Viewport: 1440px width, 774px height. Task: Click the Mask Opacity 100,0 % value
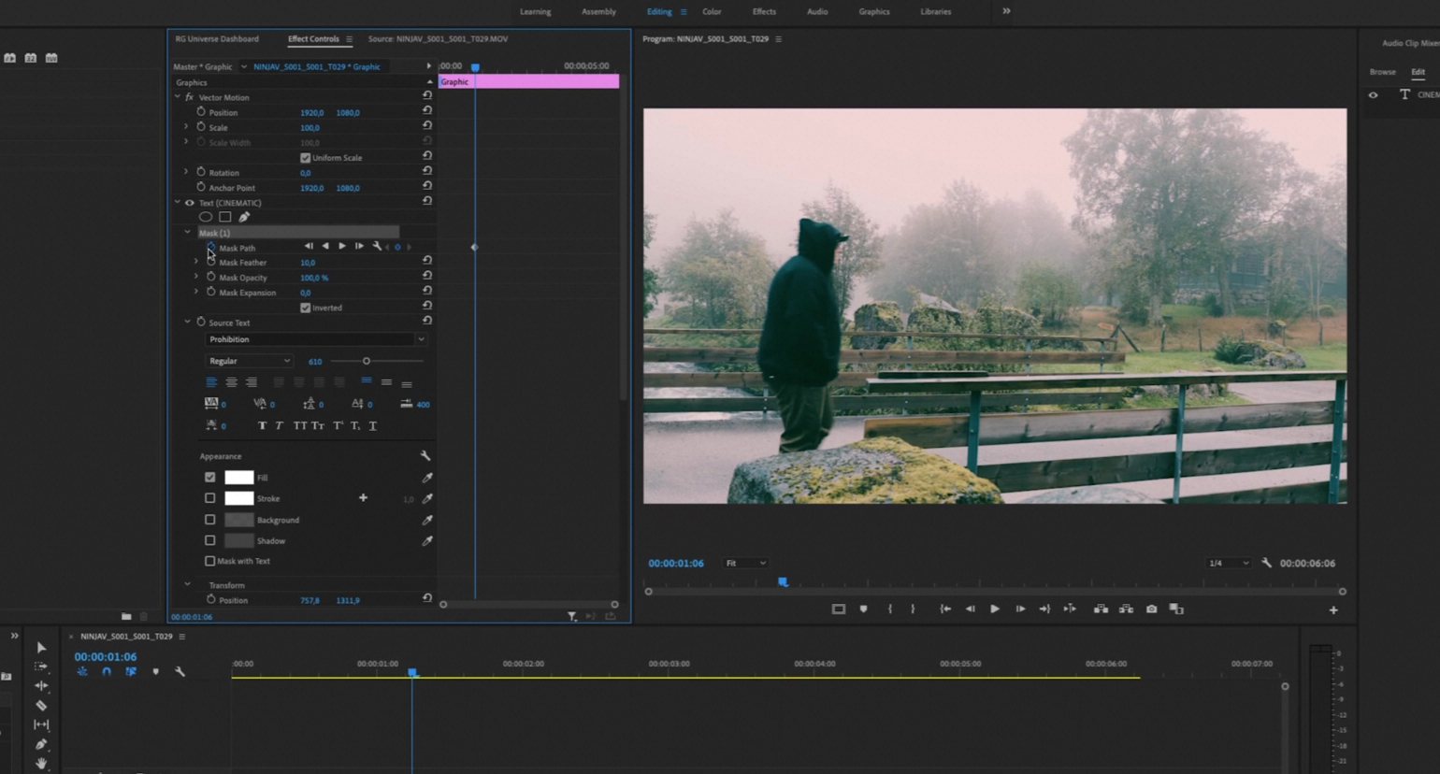coord(314,278)
